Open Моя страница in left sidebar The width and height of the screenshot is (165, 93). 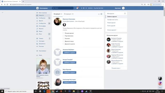click(43, 13)
